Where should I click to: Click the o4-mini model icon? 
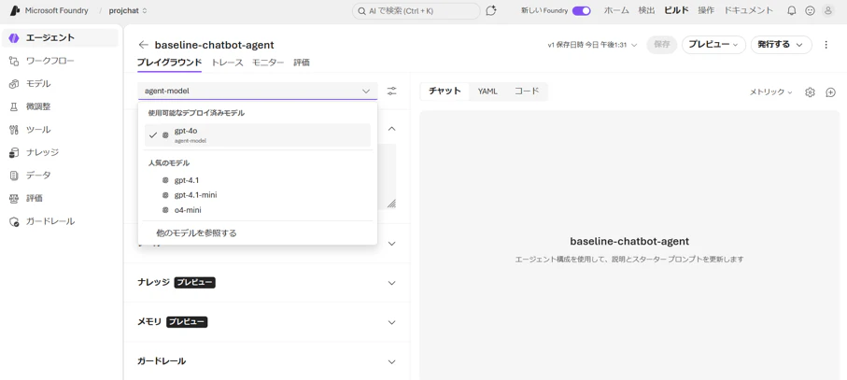165,210
